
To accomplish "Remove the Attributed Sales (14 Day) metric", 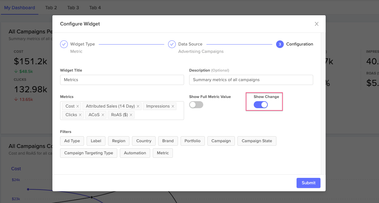I will (138, 106).
